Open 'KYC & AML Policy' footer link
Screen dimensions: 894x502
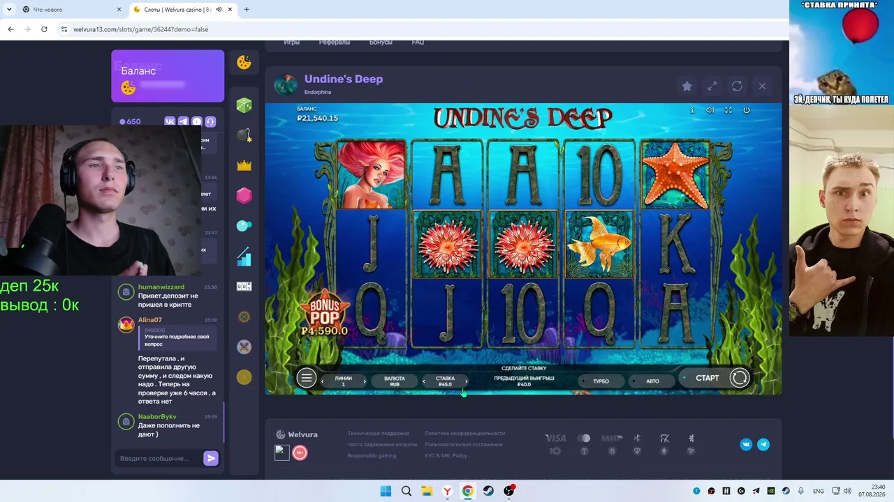(446, 455)
